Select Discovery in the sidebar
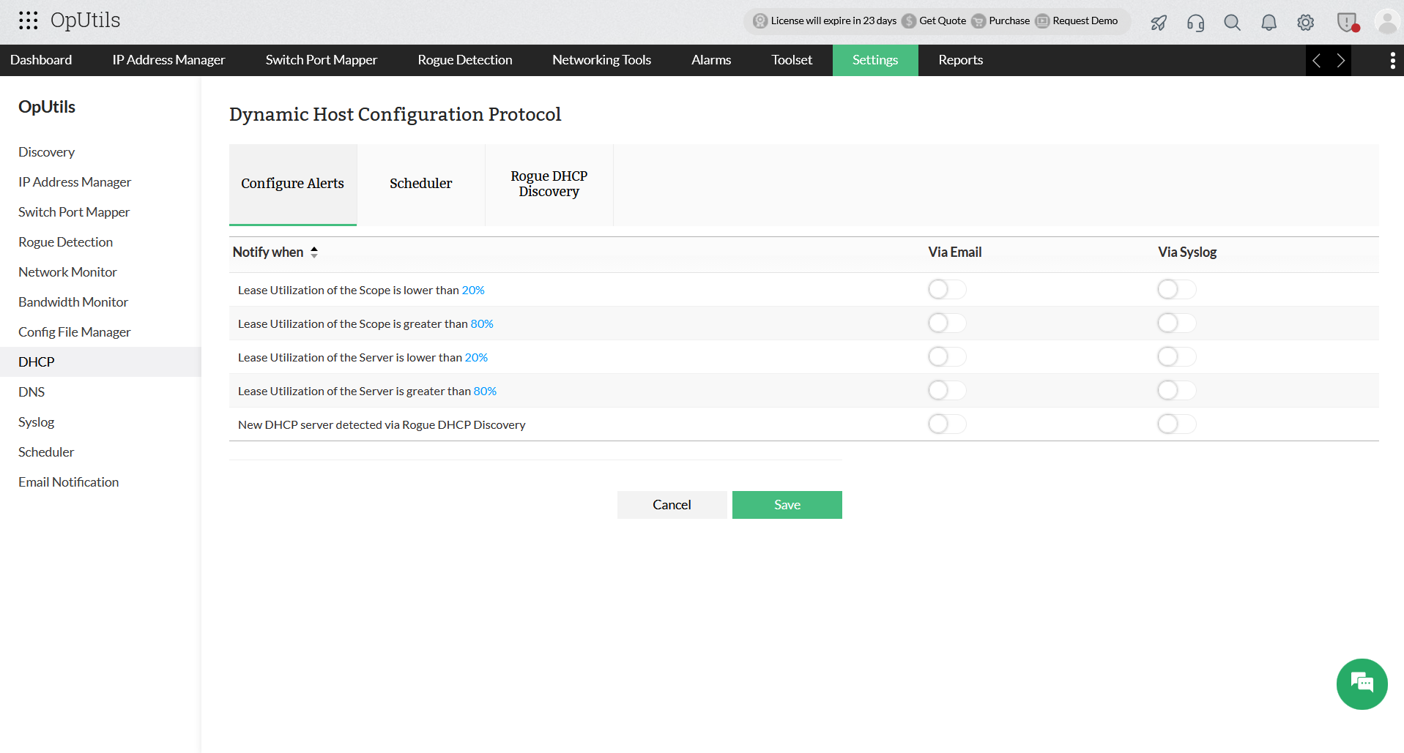The width and height of the screenshot is (1404, 753). pyautogui.click(x=100, y=152)
